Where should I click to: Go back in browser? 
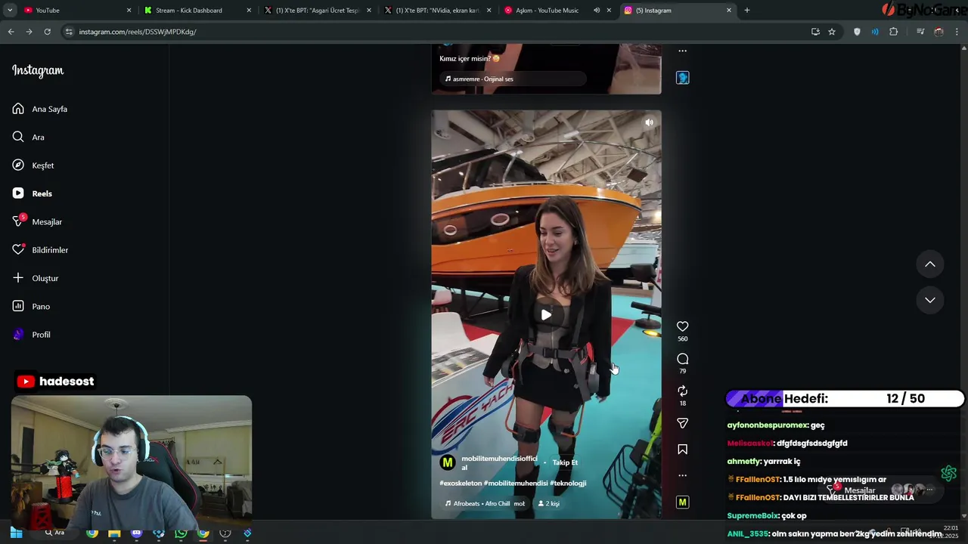11,32
